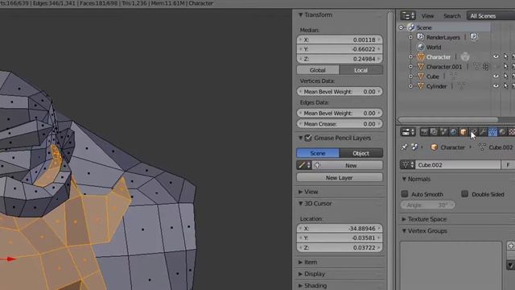Click the Cube mesh object icon

coord(420,77)
